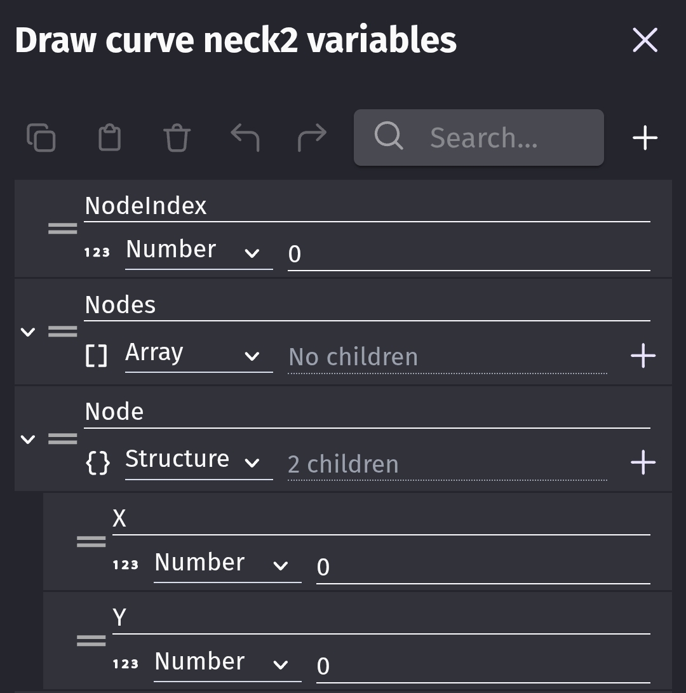
Task: Click the paste clipboard icon
Action: point(109,138)
